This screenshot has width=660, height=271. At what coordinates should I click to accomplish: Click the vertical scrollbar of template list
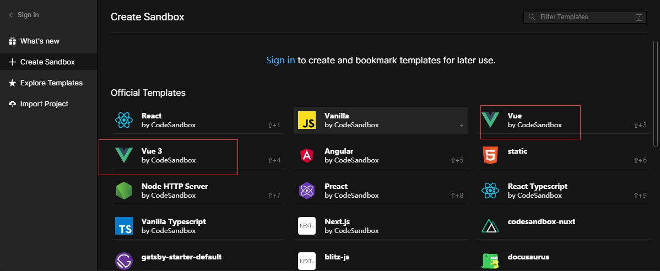(x=656, y=94)
